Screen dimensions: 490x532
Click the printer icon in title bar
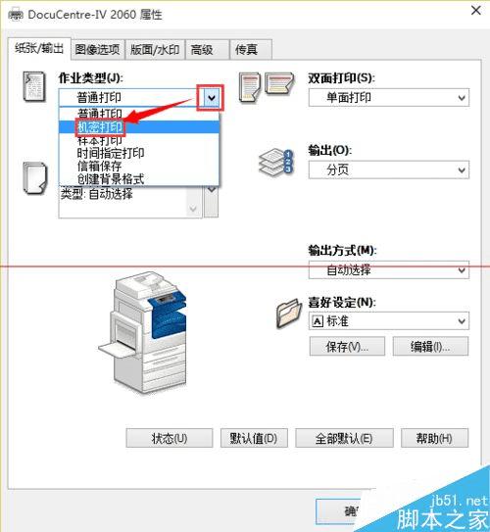[16, 15]
